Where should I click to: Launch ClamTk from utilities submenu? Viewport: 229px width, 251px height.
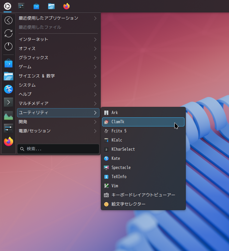(x=143, y=122)
